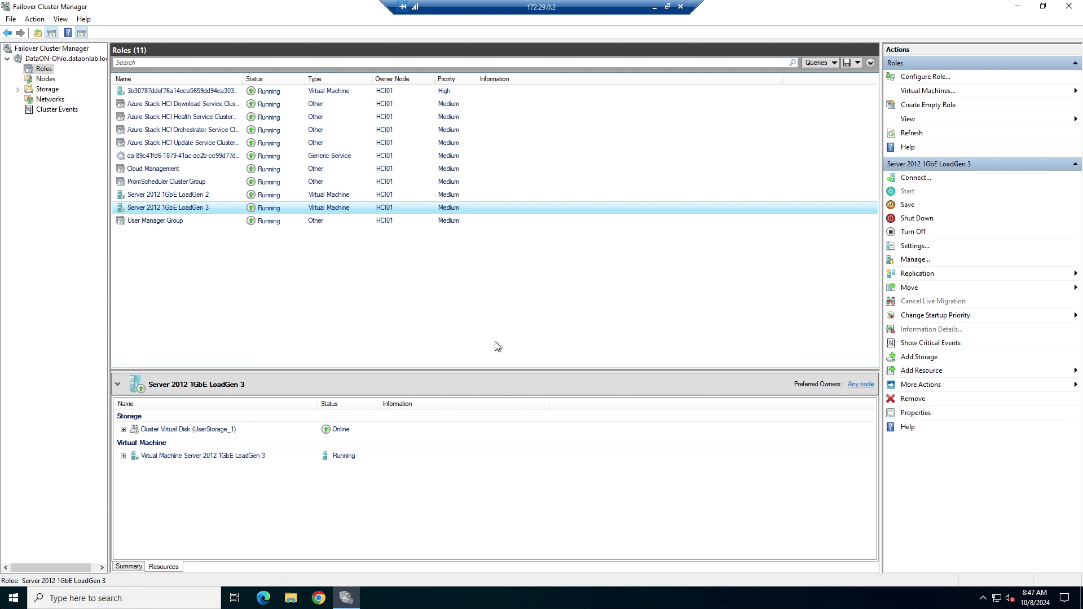Click the search magnifier icon in Roles

coord(793,63)
